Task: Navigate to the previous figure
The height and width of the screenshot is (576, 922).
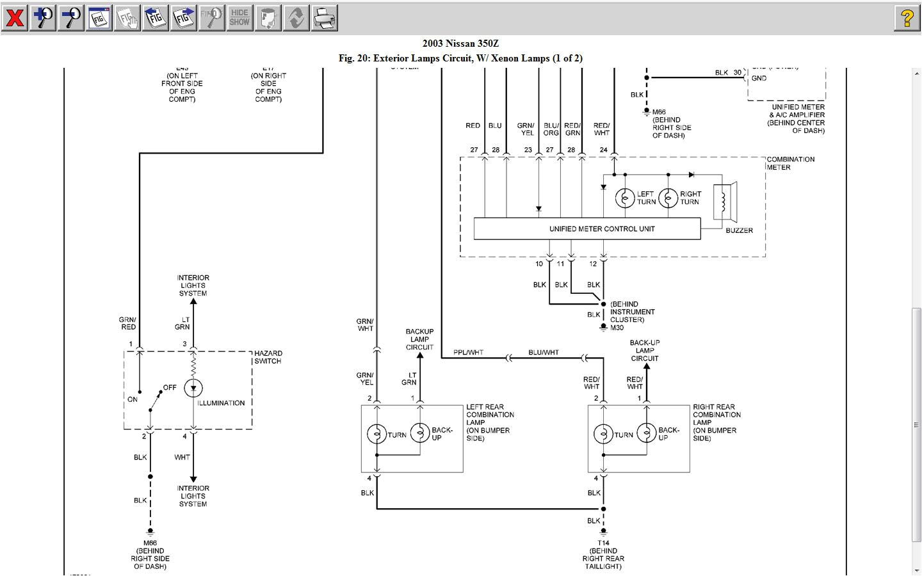Action: pos(156,17)
